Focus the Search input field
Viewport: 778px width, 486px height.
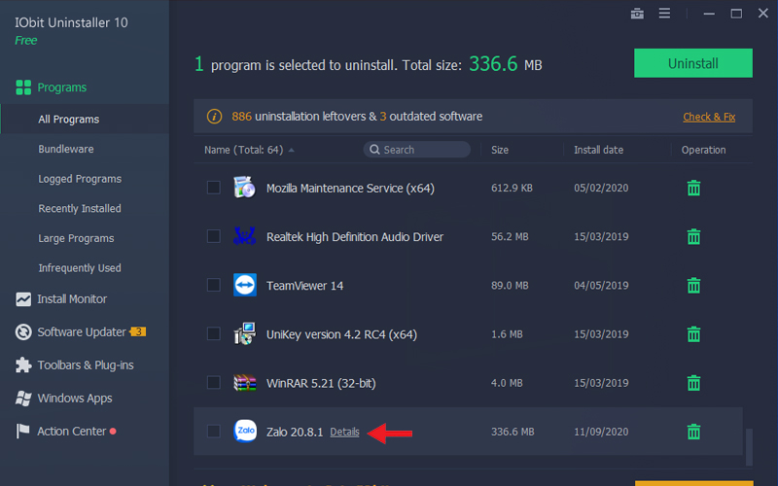click(x=417, y=150)
